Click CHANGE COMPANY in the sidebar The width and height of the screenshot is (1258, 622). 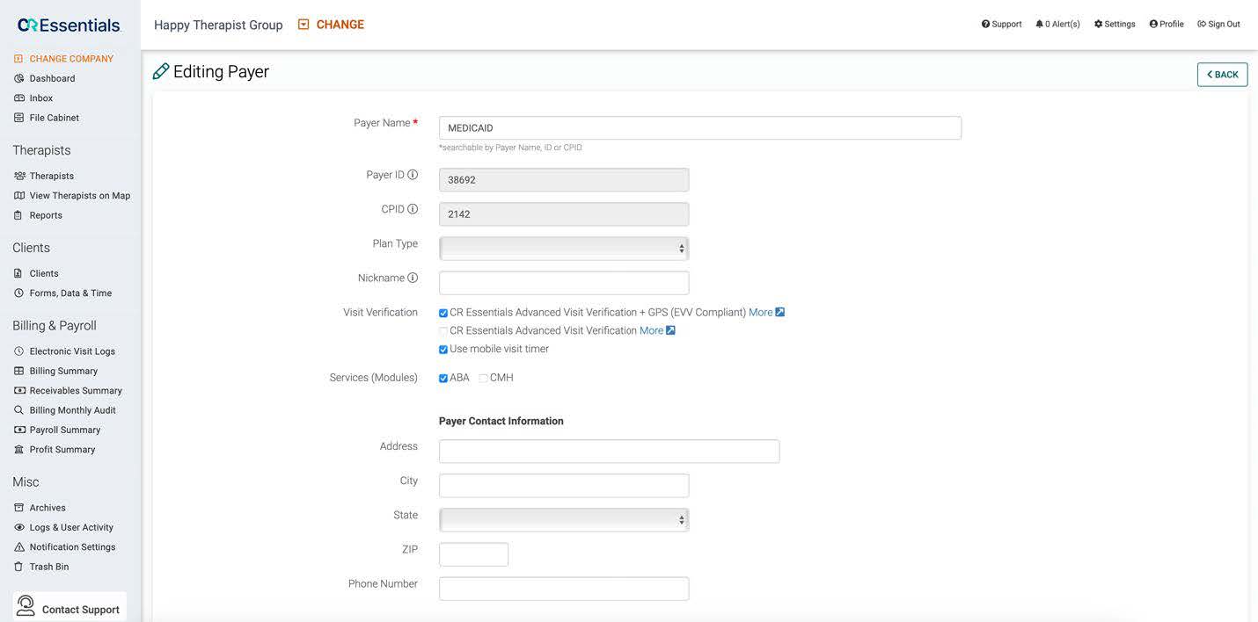[72, 58]
